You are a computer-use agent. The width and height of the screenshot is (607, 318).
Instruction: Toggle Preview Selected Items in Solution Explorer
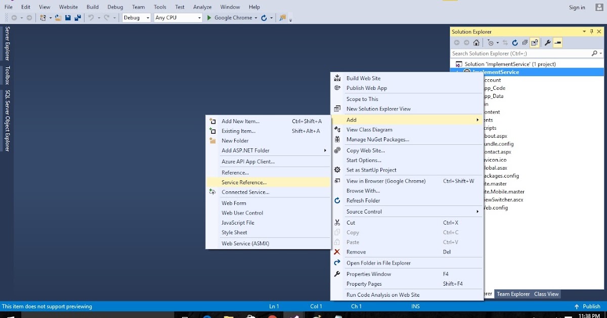[557, 43]
